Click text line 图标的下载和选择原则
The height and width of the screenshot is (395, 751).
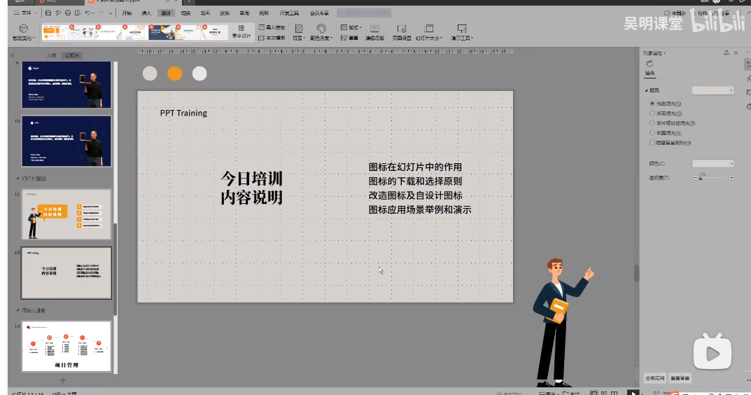(415, 181)
